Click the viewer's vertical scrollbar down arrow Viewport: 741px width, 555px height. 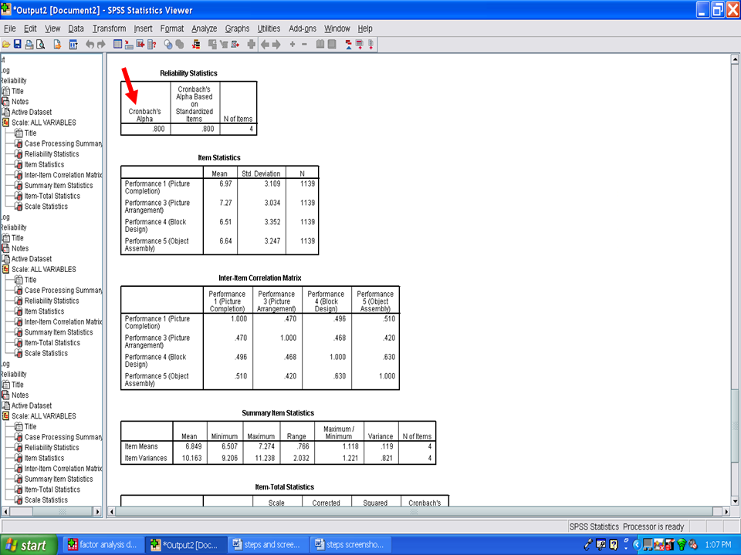(x=734, y=499)
